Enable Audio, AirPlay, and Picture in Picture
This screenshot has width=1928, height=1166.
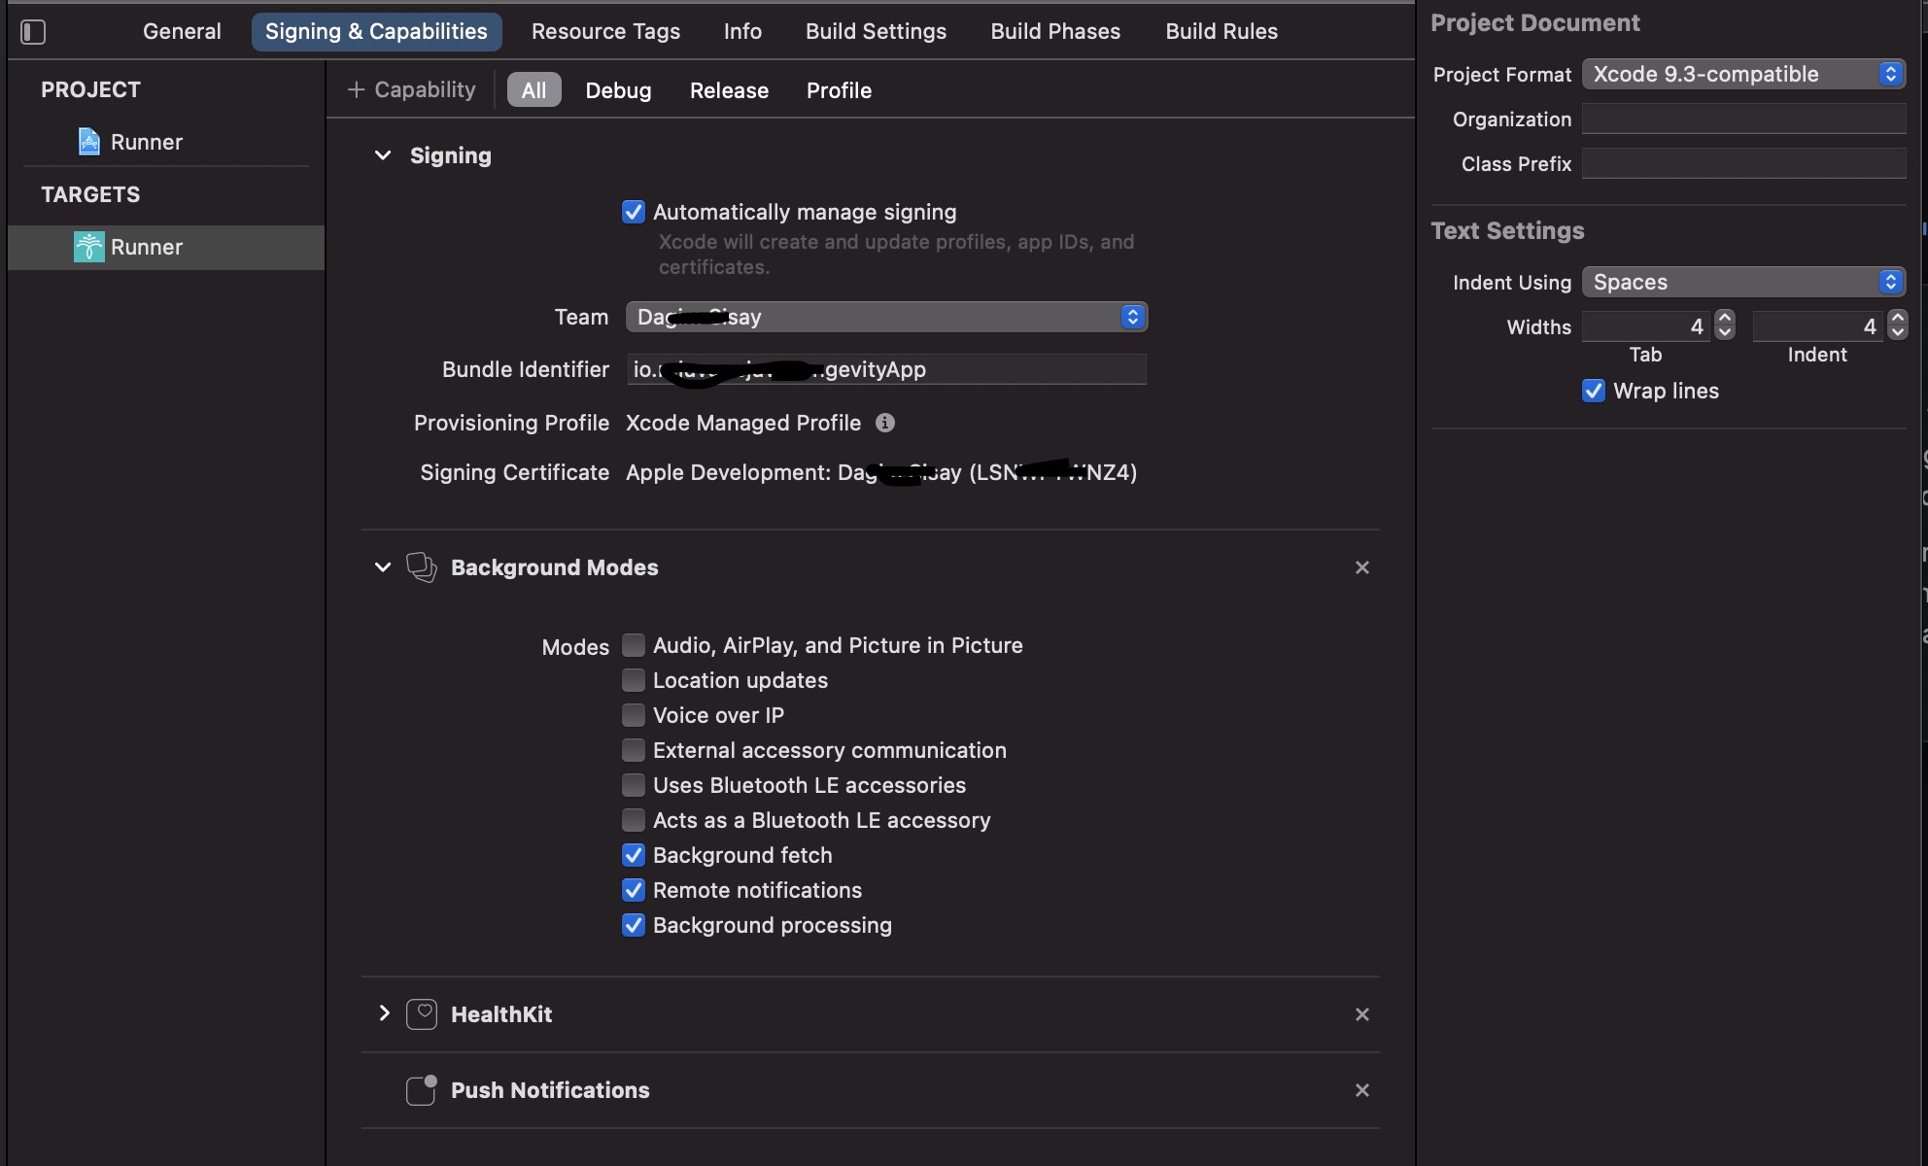coord(634,645)
